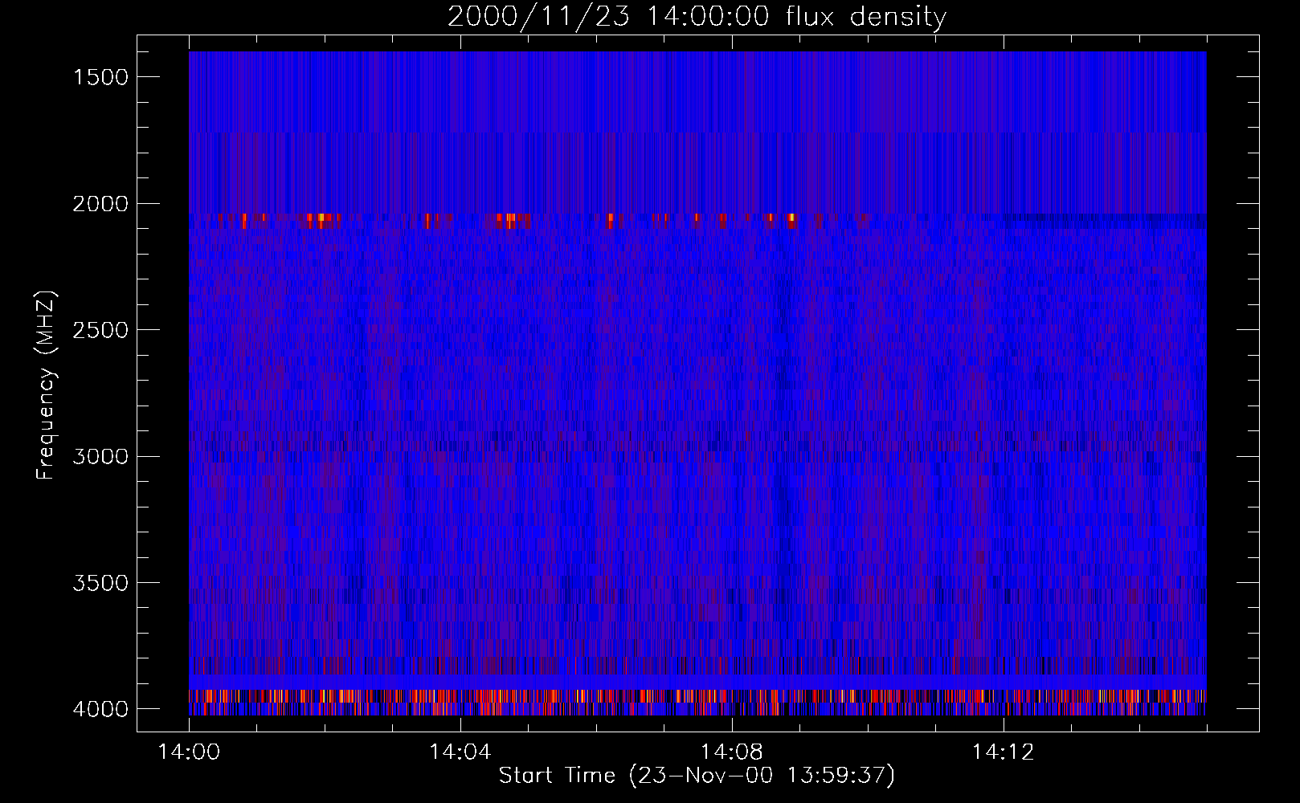This screenshot has width=1300, height=803.
Task: Select the 4000 frequency tick label
Action: coord(100,709)
